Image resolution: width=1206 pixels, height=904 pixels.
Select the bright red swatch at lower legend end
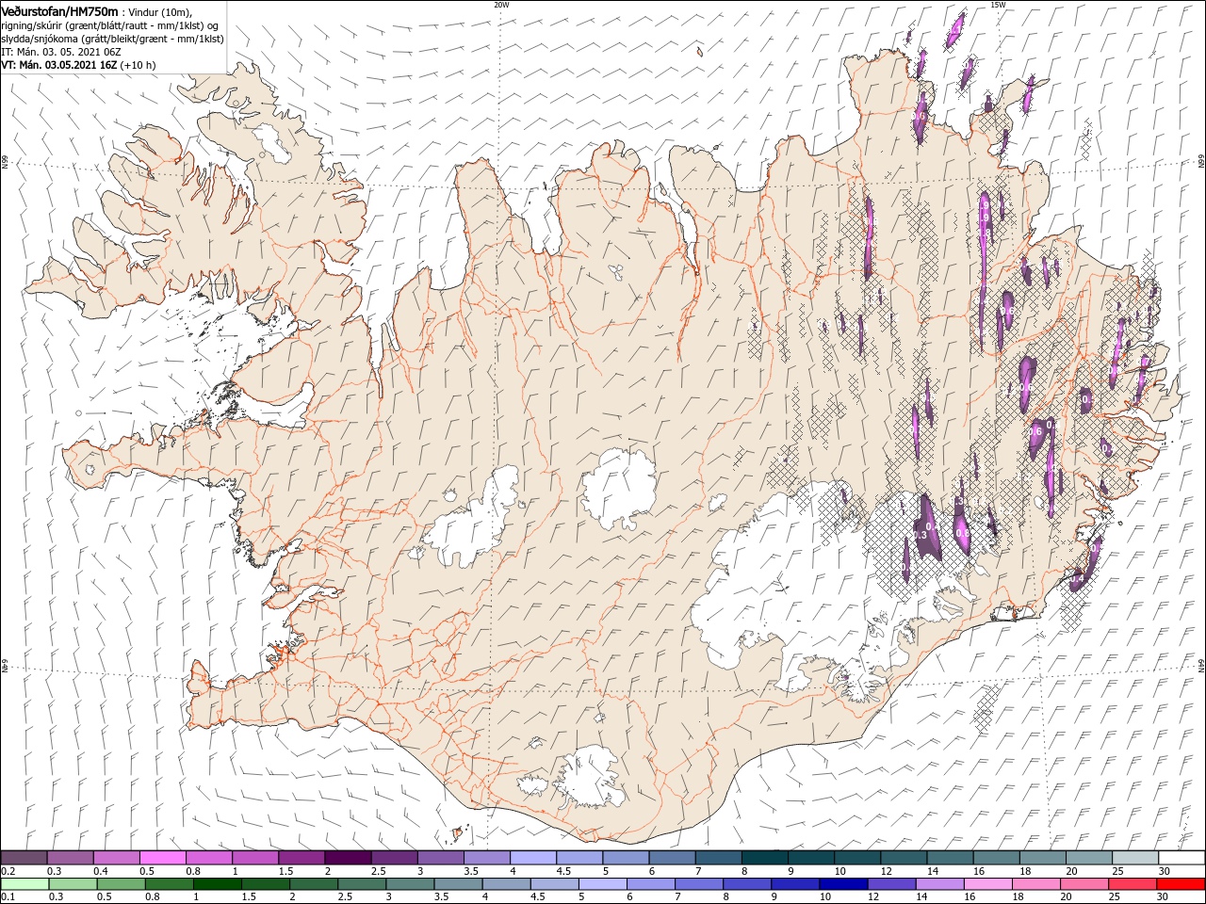pyautogui.click(x=1181, y=884)
